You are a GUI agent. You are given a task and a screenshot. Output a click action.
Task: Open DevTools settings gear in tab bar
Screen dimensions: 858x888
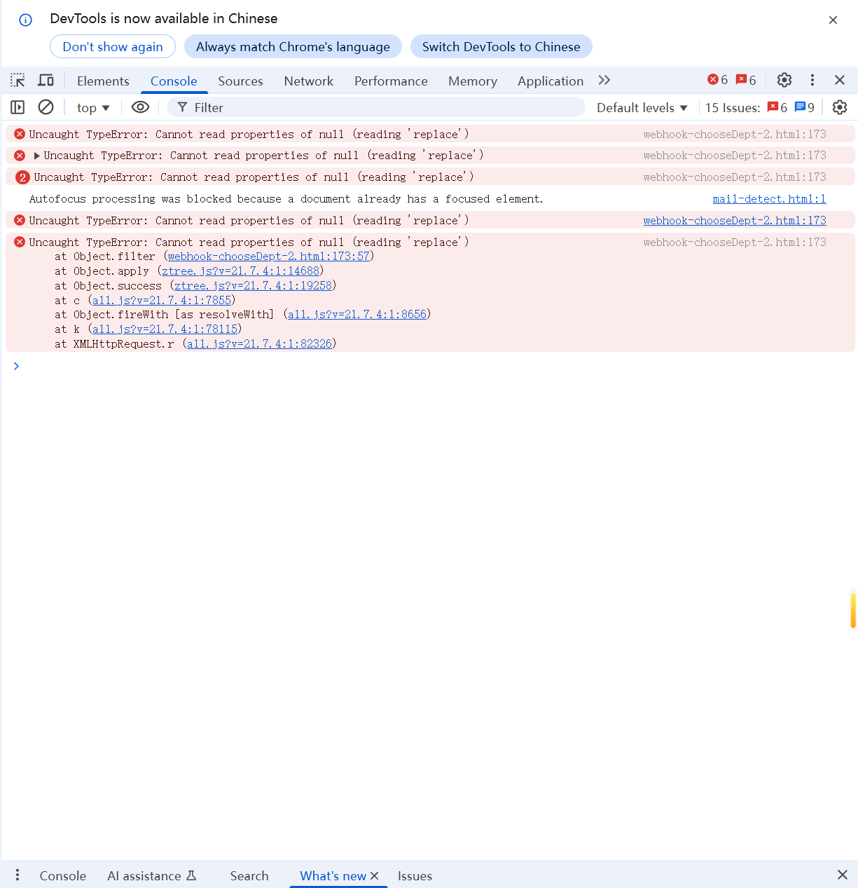pos(784,80)
